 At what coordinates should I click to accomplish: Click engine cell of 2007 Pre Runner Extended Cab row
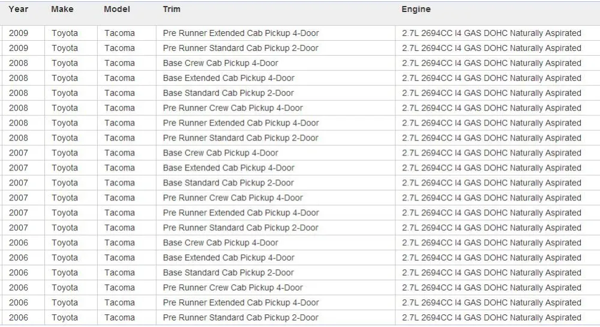point(491,212)
